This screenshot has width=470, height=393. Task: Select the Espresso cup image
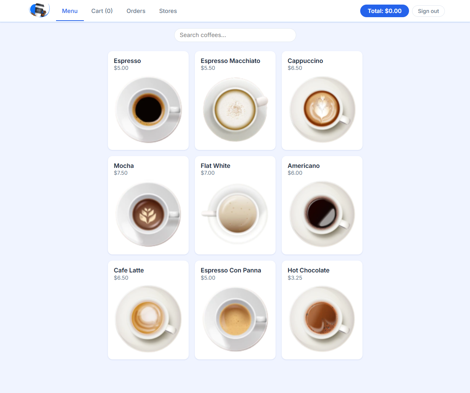(148, 110)
